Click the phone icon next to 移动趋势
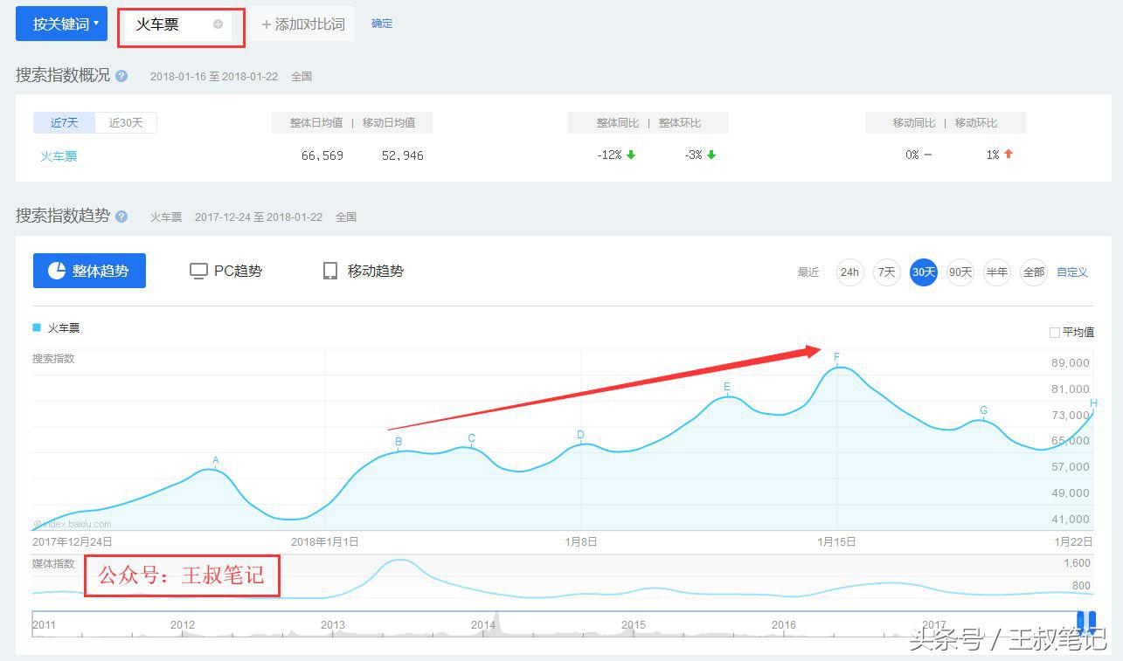Image resolution: width=1123 pixels, height=661 pixels. (x=329, y=271)
